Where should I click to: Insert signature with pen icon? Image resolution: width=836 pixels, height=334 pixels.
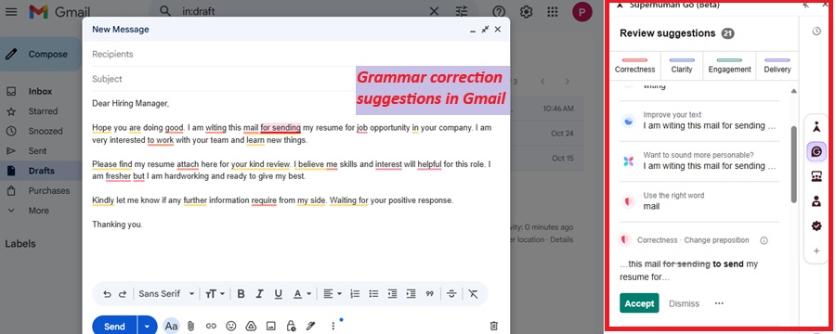311,326
